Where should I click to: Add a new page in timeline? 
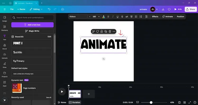tap(89, 94)
